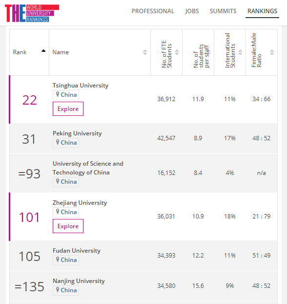Sort by International Students arrows
Viewport: 287px width, 304px height.
[240, 52]
